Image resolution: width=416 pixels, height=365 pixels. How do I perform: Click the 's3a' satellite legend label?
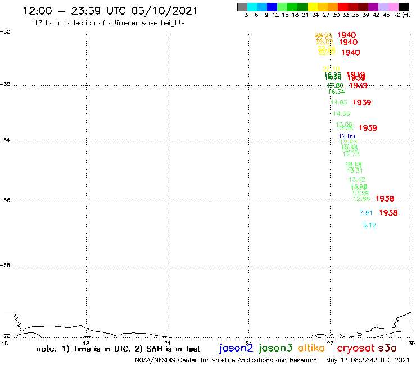tap(387, 348)
